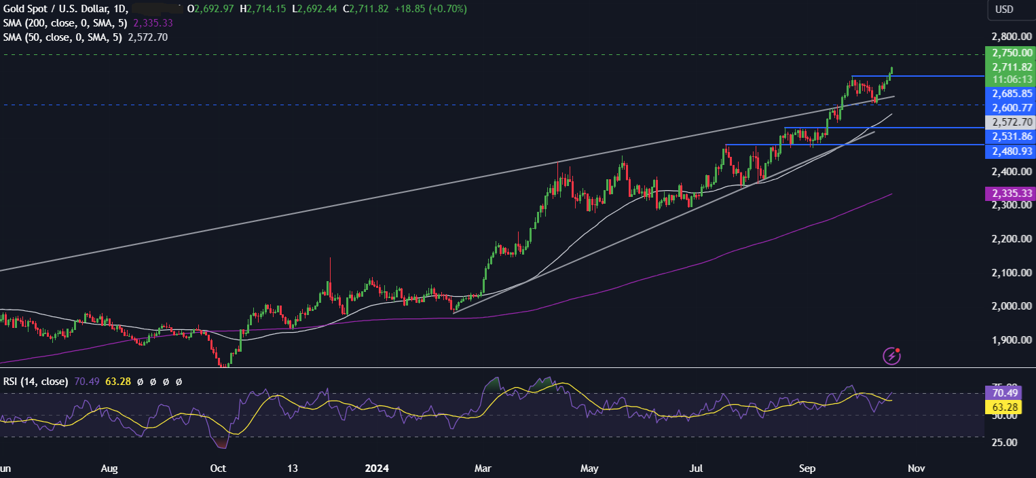Click the green 2,750.00 price label
This screenshot has width=1036, height=478.
coord(1010,52)
